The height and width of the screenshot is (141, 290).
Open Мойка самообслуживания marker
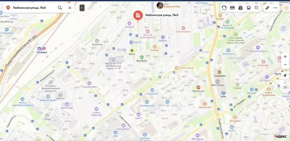(x=22, y=99)
